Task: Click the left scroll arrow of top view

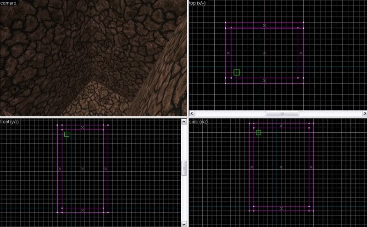Action: pos(192,113)
